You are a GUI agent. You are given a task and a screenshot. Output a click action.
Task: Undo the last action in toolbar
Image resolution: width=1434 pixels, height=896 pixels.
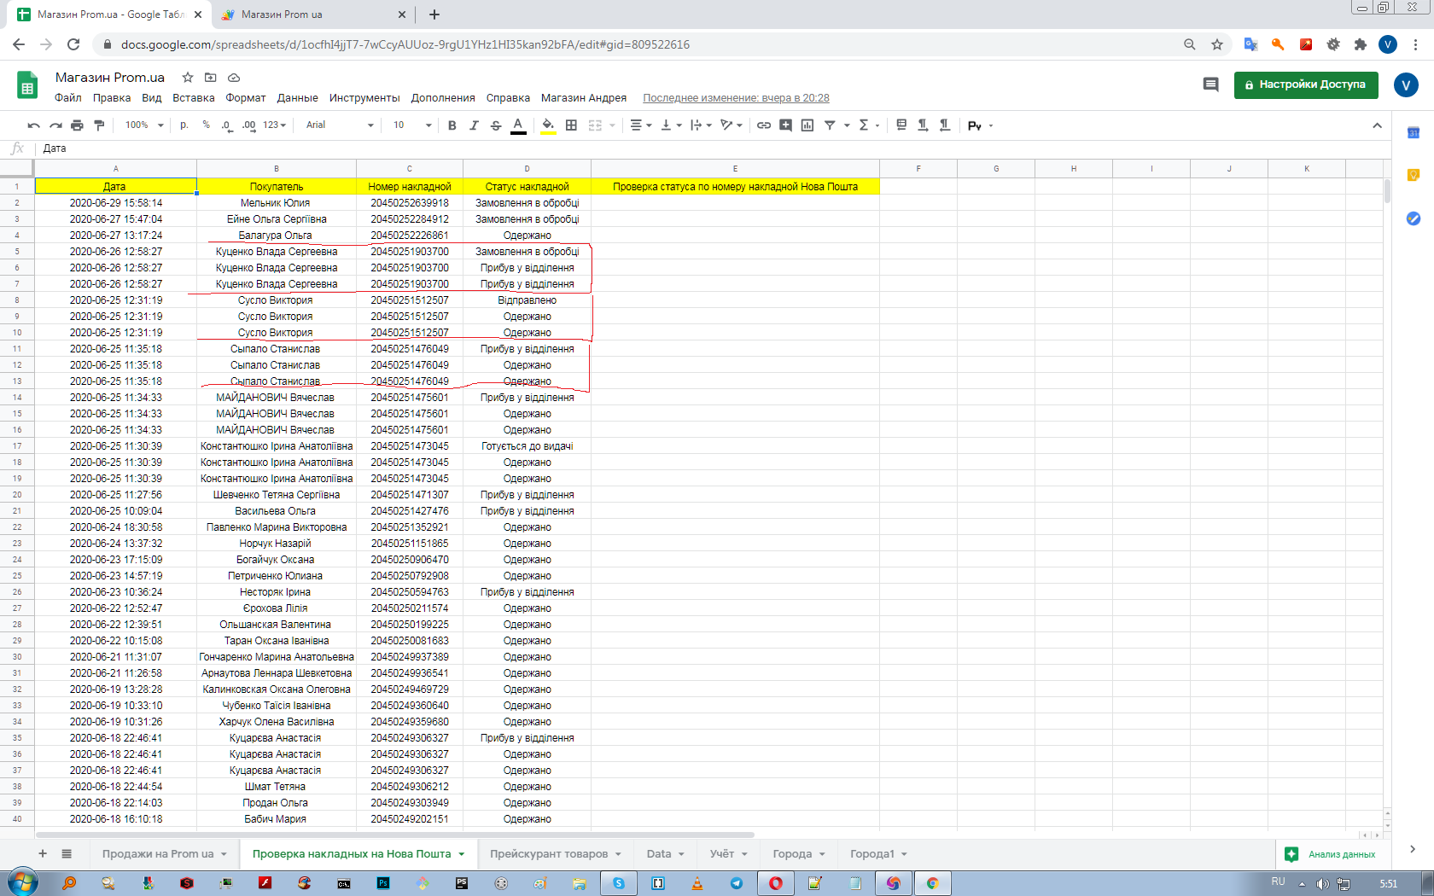(33, 125)
